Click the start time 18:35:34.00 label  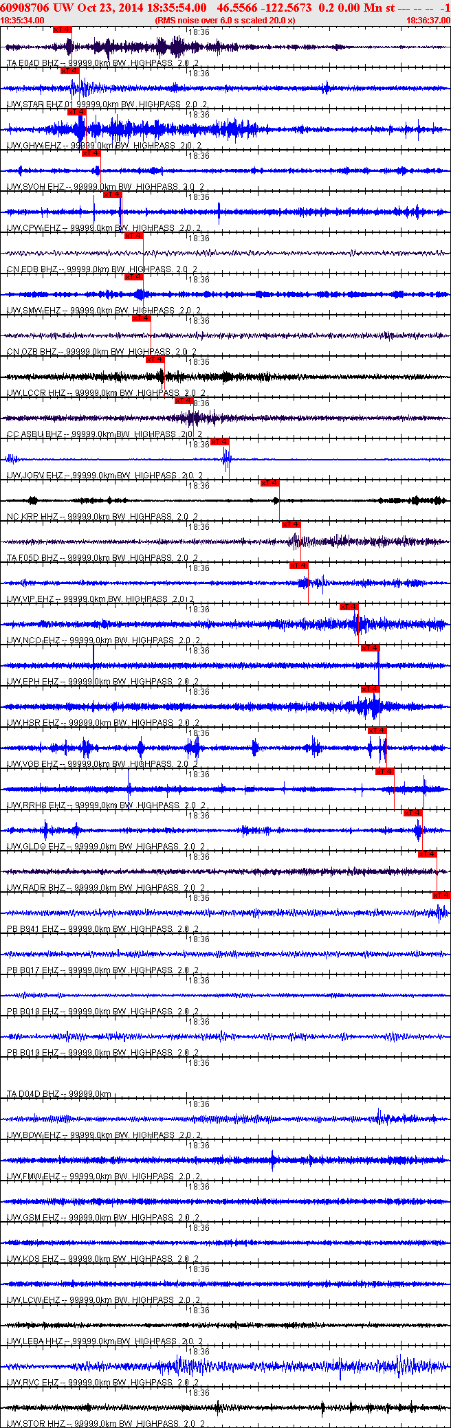pyautogui.click(x=22, y=20)
